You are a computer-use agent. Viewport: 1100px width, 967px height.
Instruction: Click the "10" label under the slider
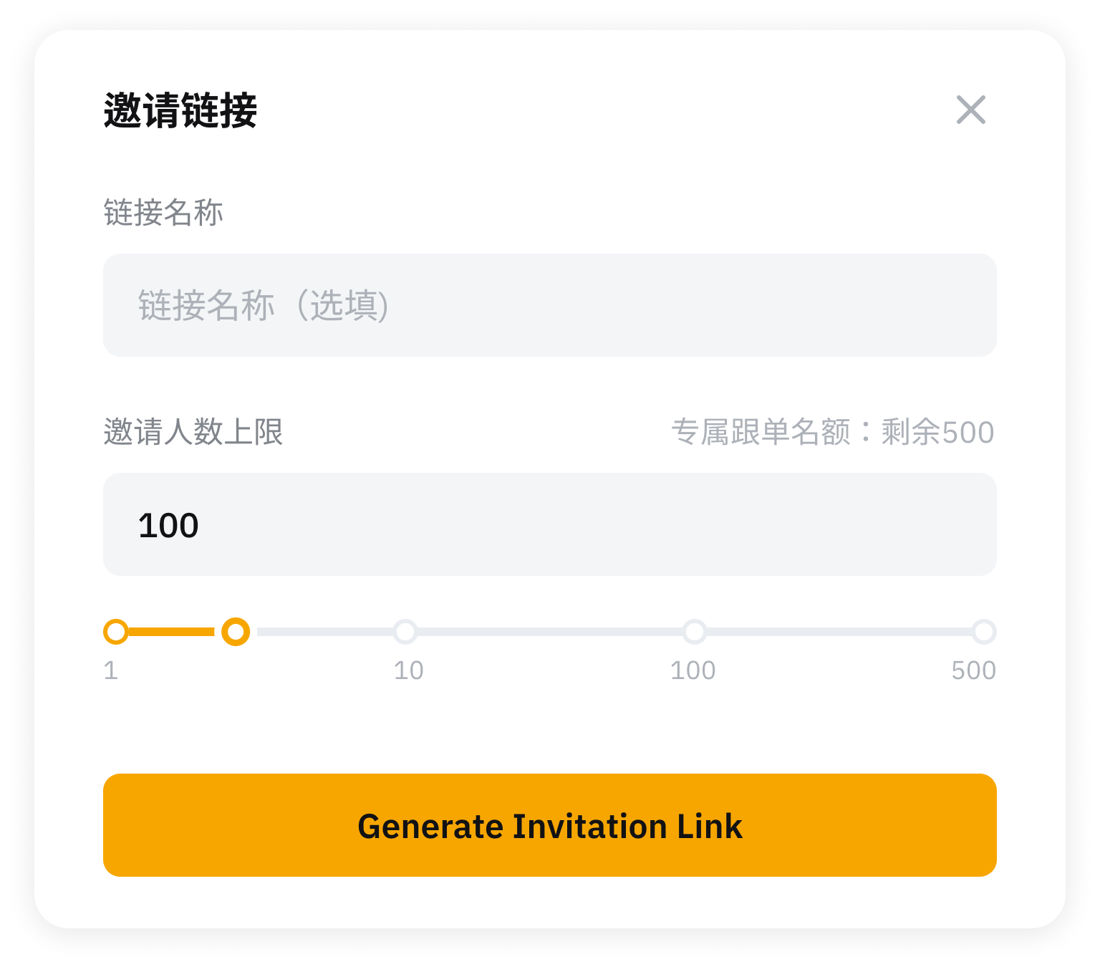408,670
